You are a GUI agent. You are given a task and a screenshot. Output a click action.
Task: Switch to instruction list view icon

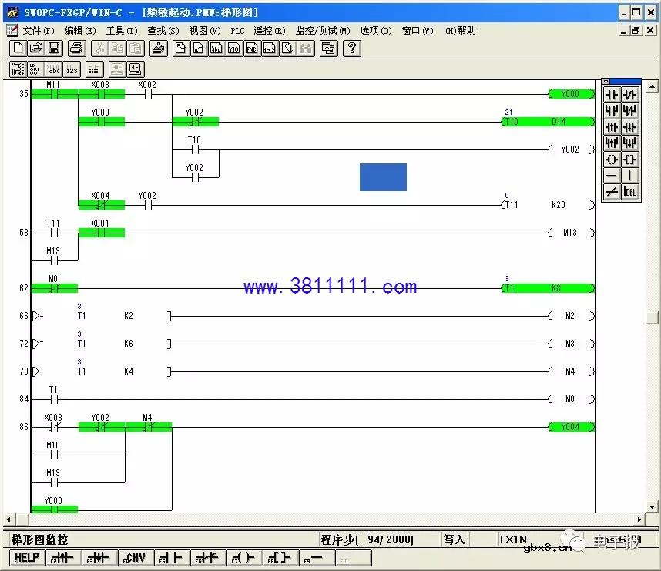pos(35,69)
